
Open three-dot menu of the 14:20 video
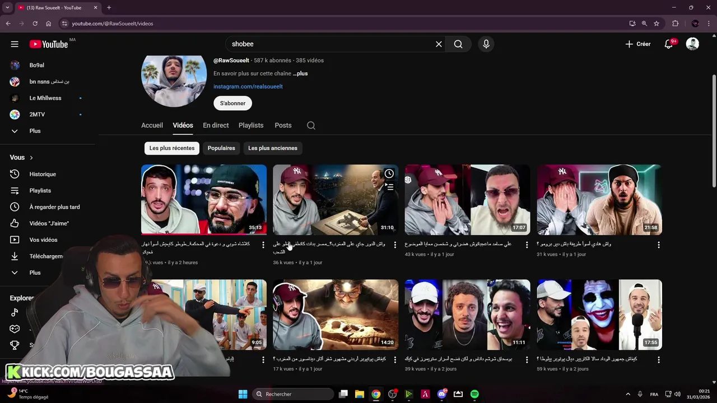point(395,360)
